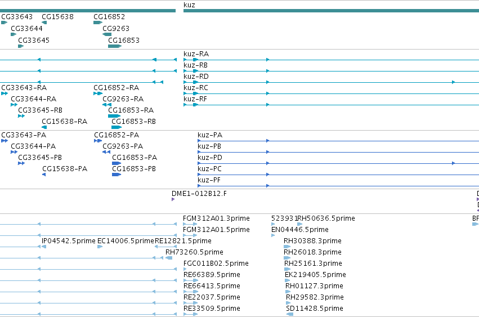This screenshot has width=479, height=317.
Task: Select kuz-PB protein label
Action: (209, 146)
